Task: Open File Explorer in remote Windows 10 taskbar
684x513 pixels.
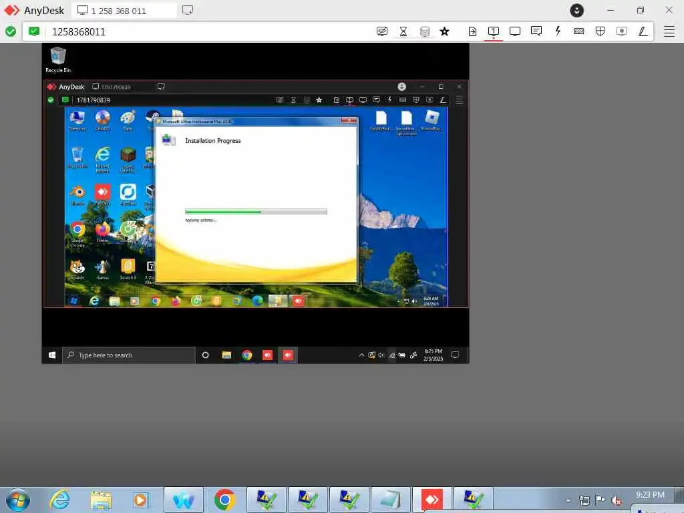Action: (x=226, y=355)
